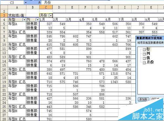The width and height of the screenshot is (164, 121).
Task: Click the 9月 column heading cell
Action: (151, 20)
